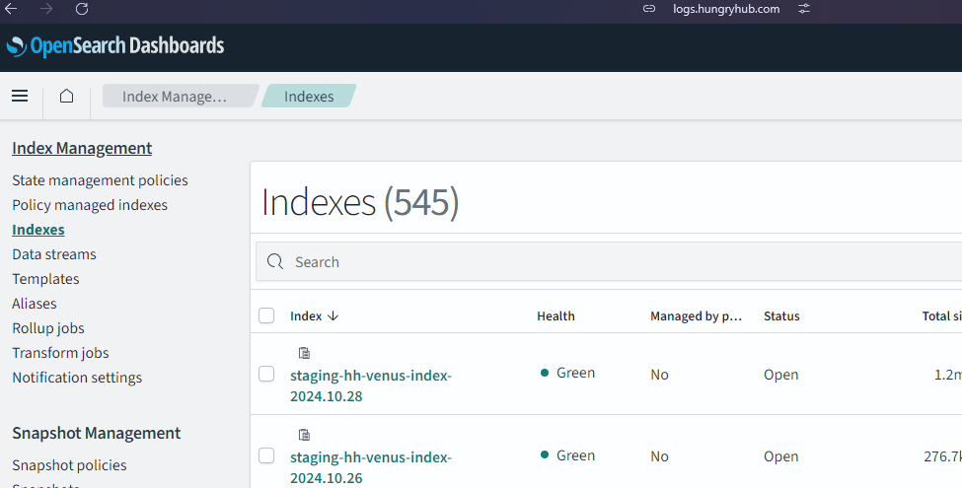The height and width of the screenshot is (488, 962).
Task: Click the OpenSearch Dashboards logo
Action: 115,46
